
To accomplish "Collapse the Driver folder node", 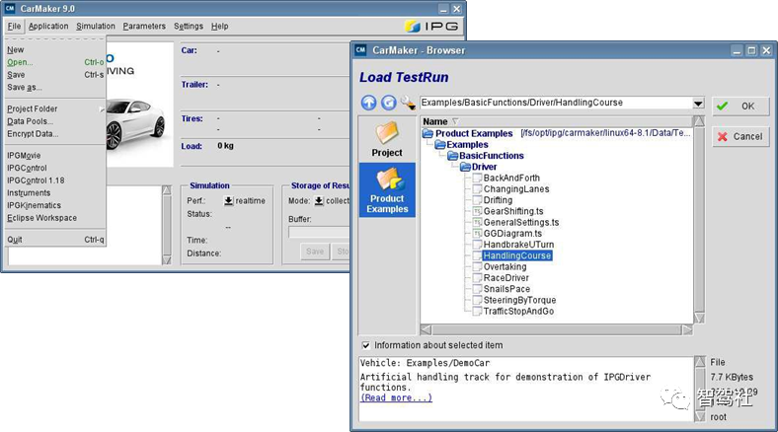I will 465,167.
